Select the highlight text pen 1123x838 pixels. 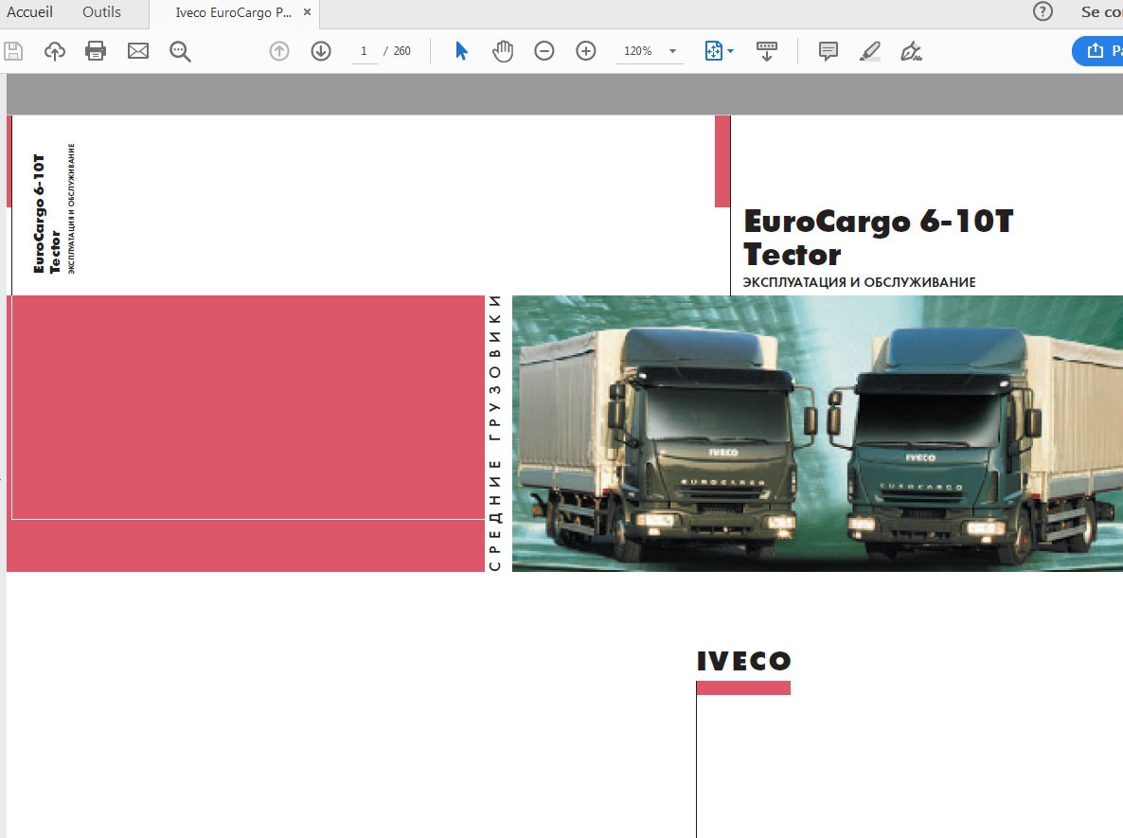pos(869,51)
